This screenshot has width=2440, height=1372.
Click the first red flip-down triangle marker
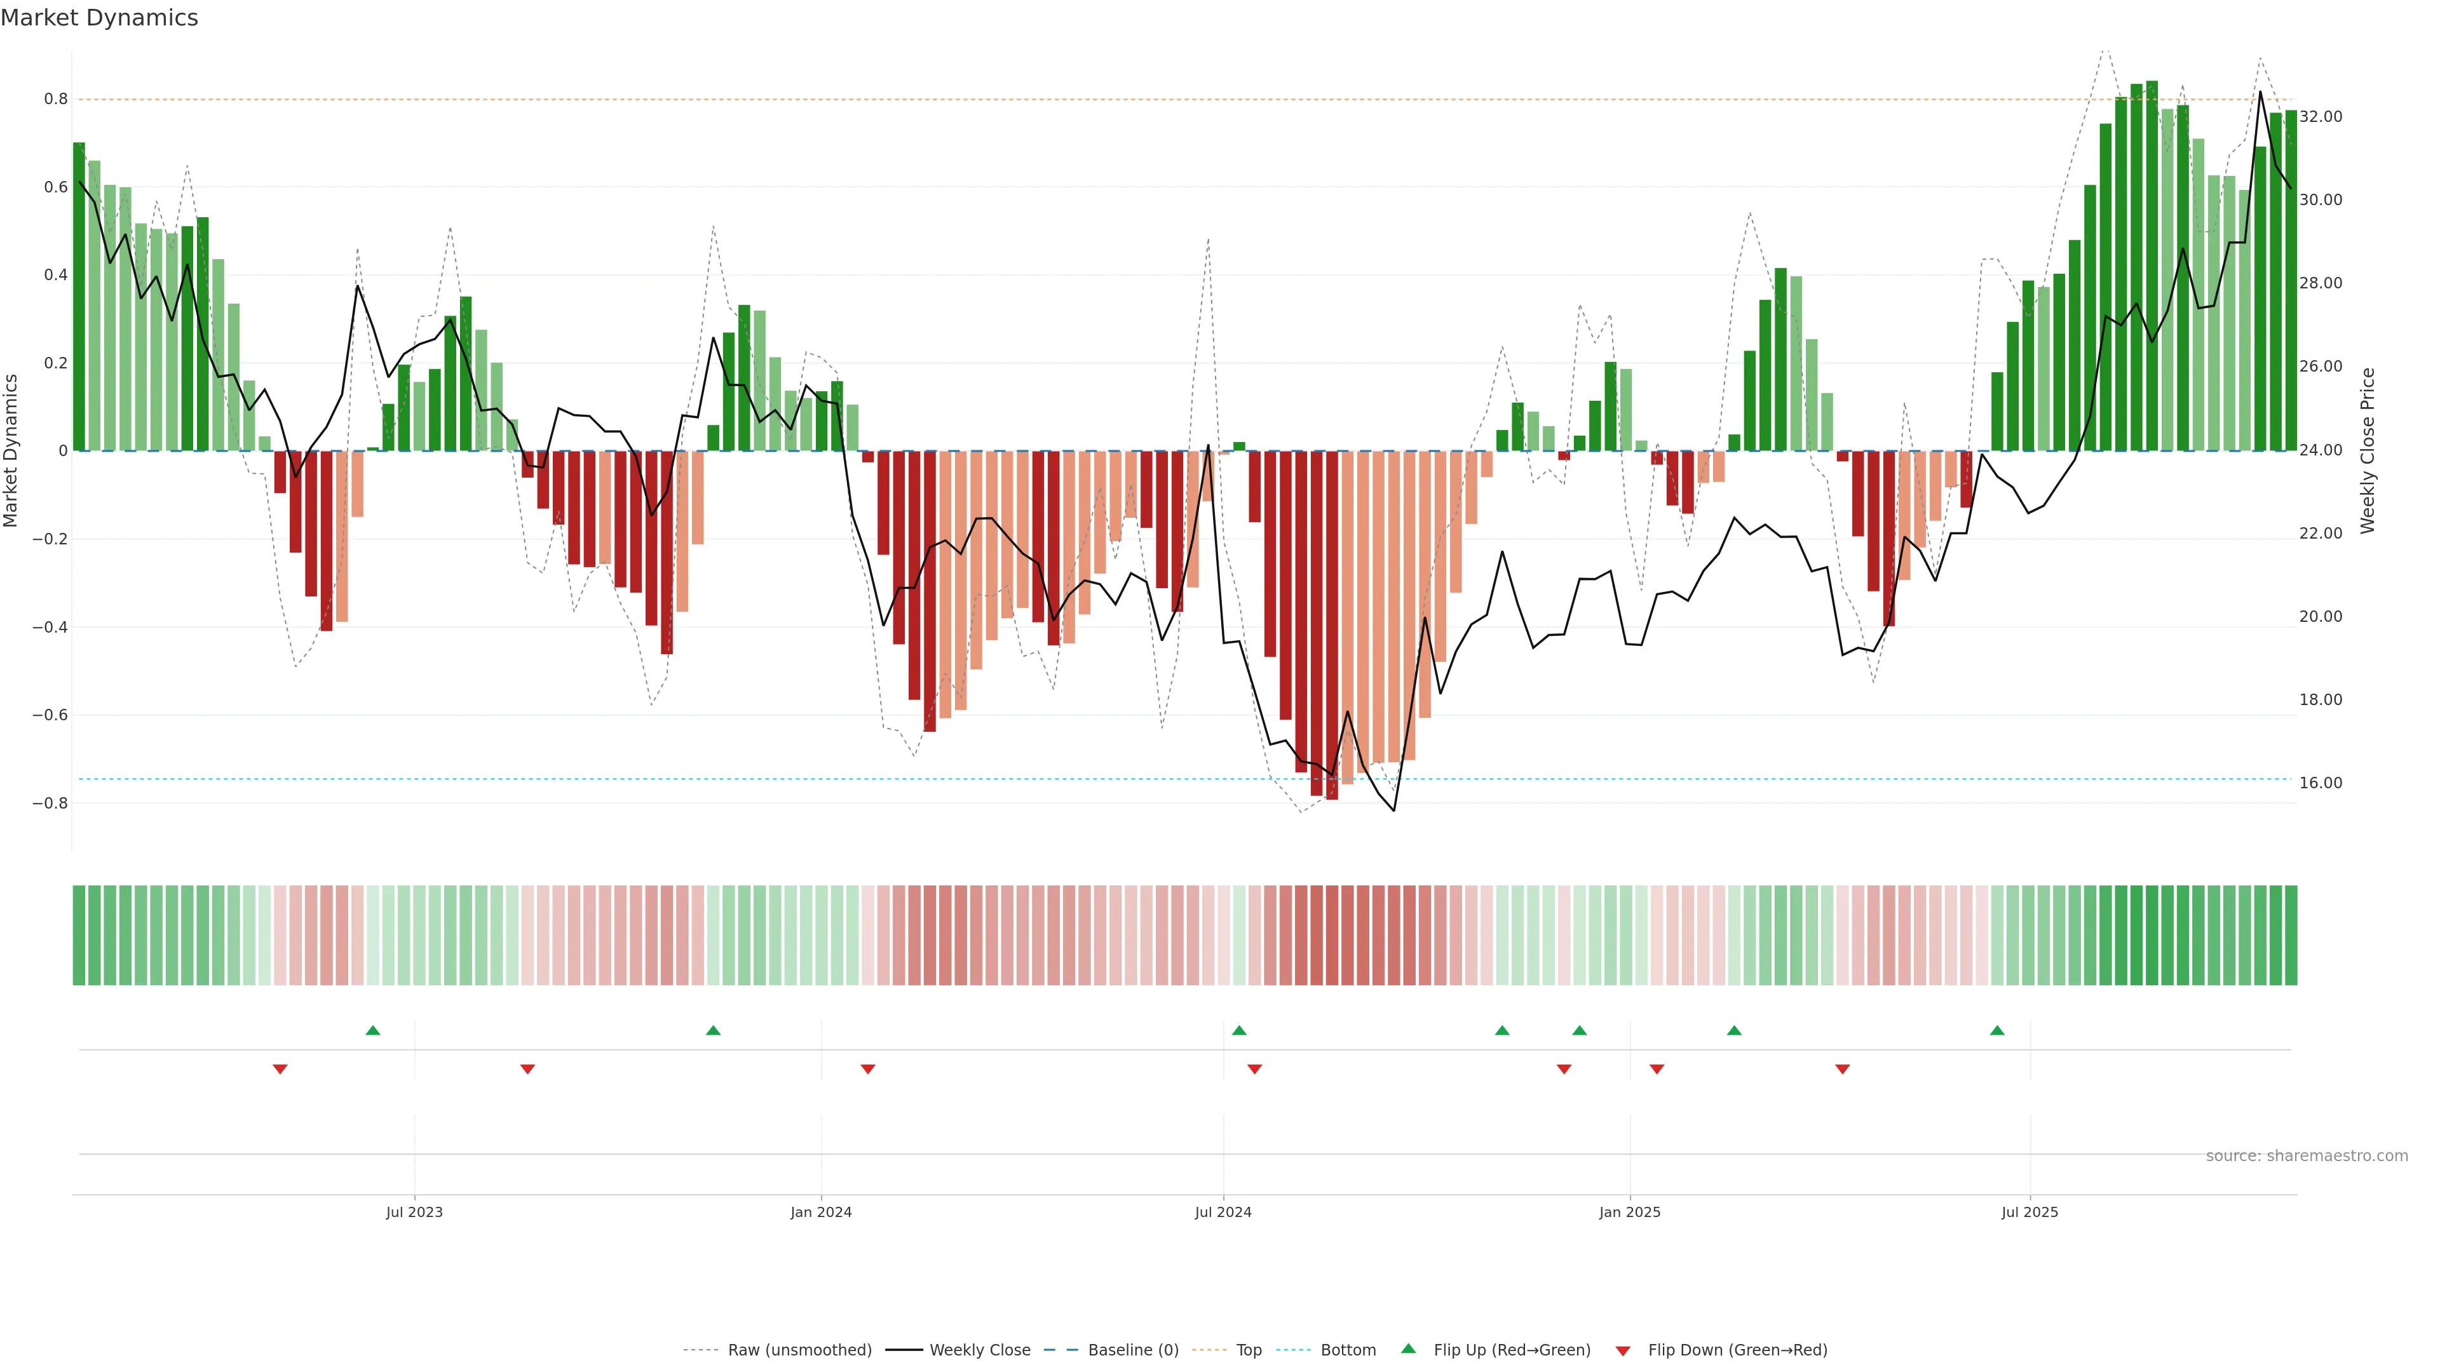point(280,1069)
